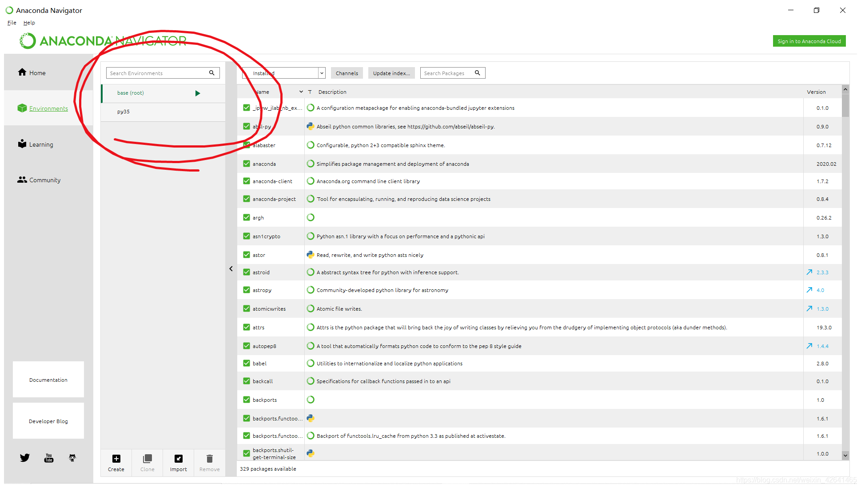
Task: Click the conda icon of anaconda row
Action: coord(311,164)
